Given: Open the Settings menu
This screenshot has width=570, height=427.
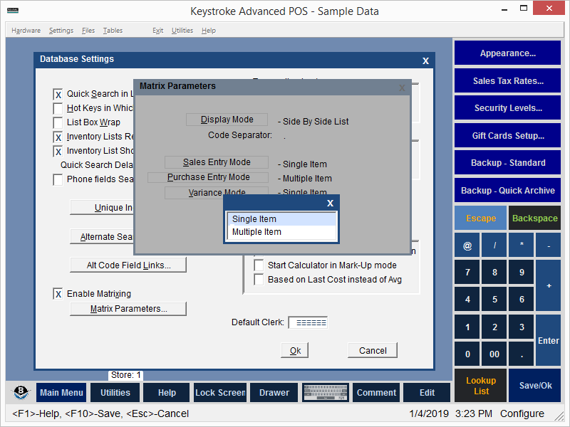Looking at the screenshot, I should click(61, 31).
